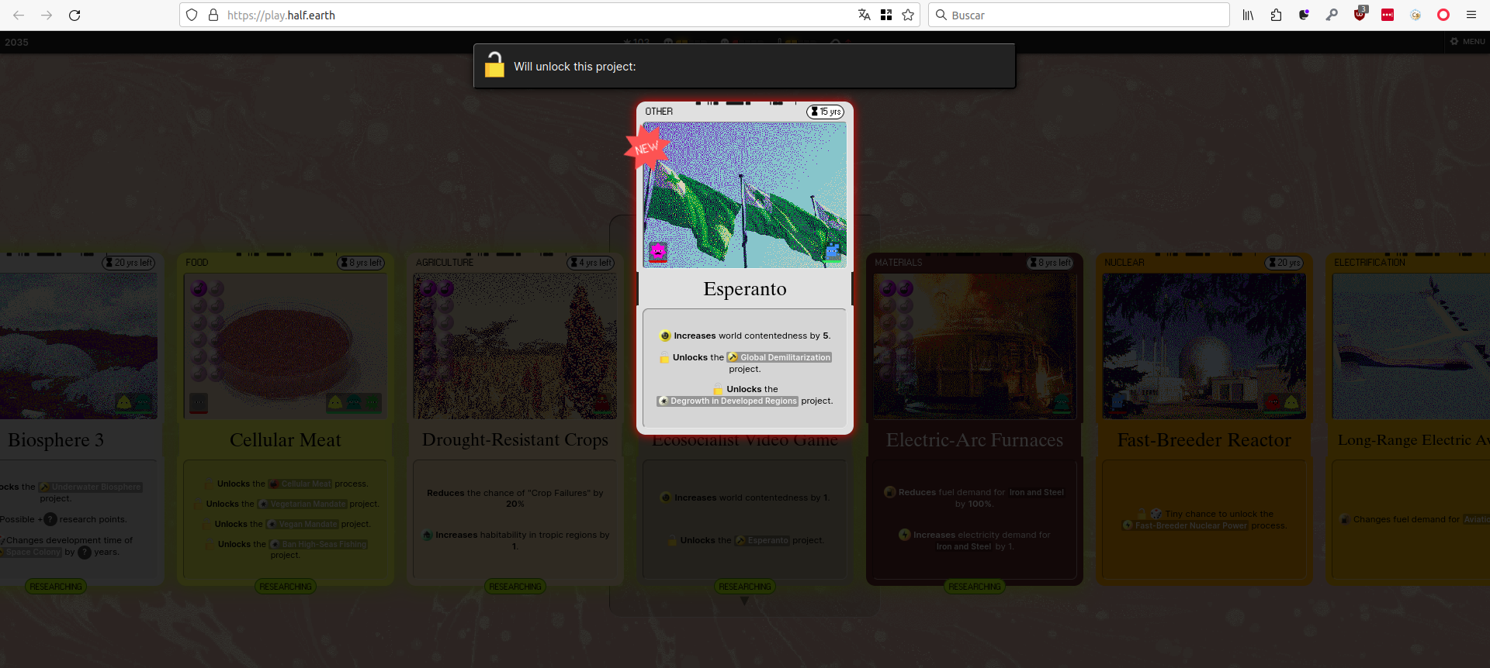Open the Global Demilitarization project tag
1490x668 pixels.
pyautogui.click(x=779, y=357)
